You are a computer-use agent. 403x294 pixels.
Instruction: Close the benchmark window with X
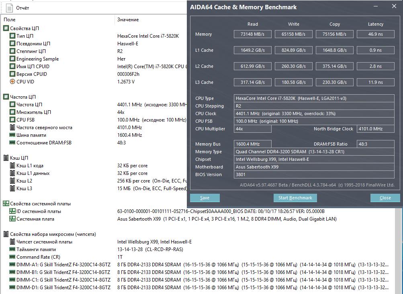point(394,6)
